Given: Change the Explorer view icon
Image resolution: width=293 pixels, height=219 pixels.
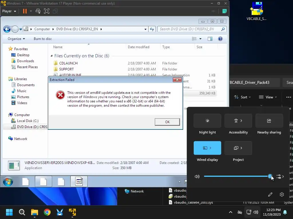Looking at the screenshot, I should tap(194, 39).
